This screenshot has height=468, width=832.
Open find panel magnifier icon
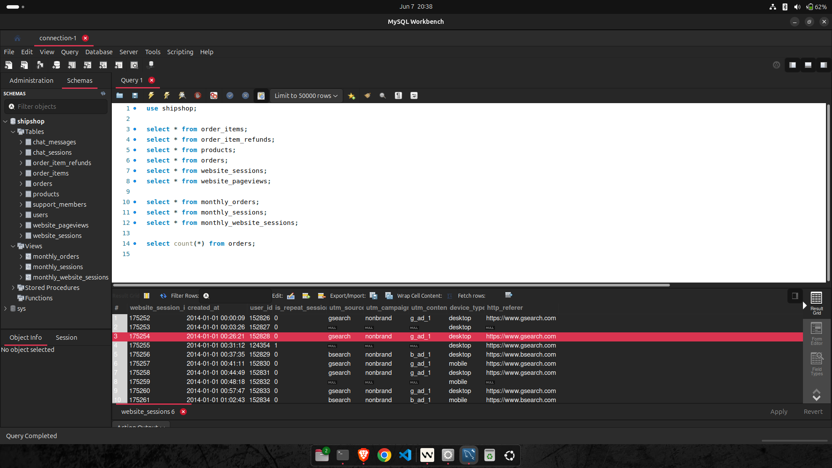click(x=383, y=96)
